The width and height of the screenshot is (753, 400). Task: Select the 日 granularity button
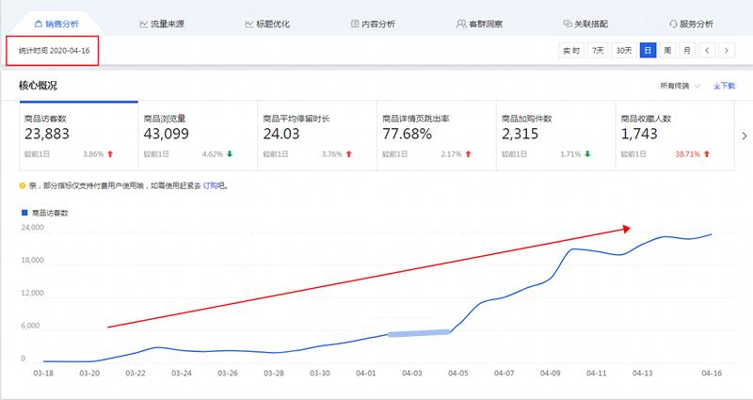click(x=648, y=51)
